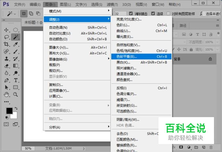Click the black foreground color swatch

(x=9, y=111)
